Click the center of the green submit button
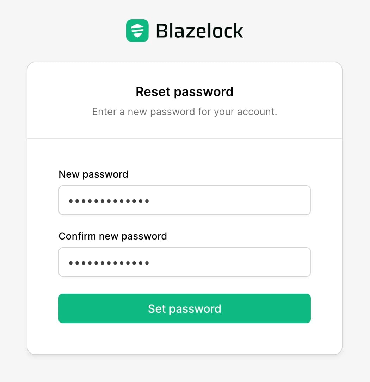Viewport: 370px width, 382px height. coord(185,308)
